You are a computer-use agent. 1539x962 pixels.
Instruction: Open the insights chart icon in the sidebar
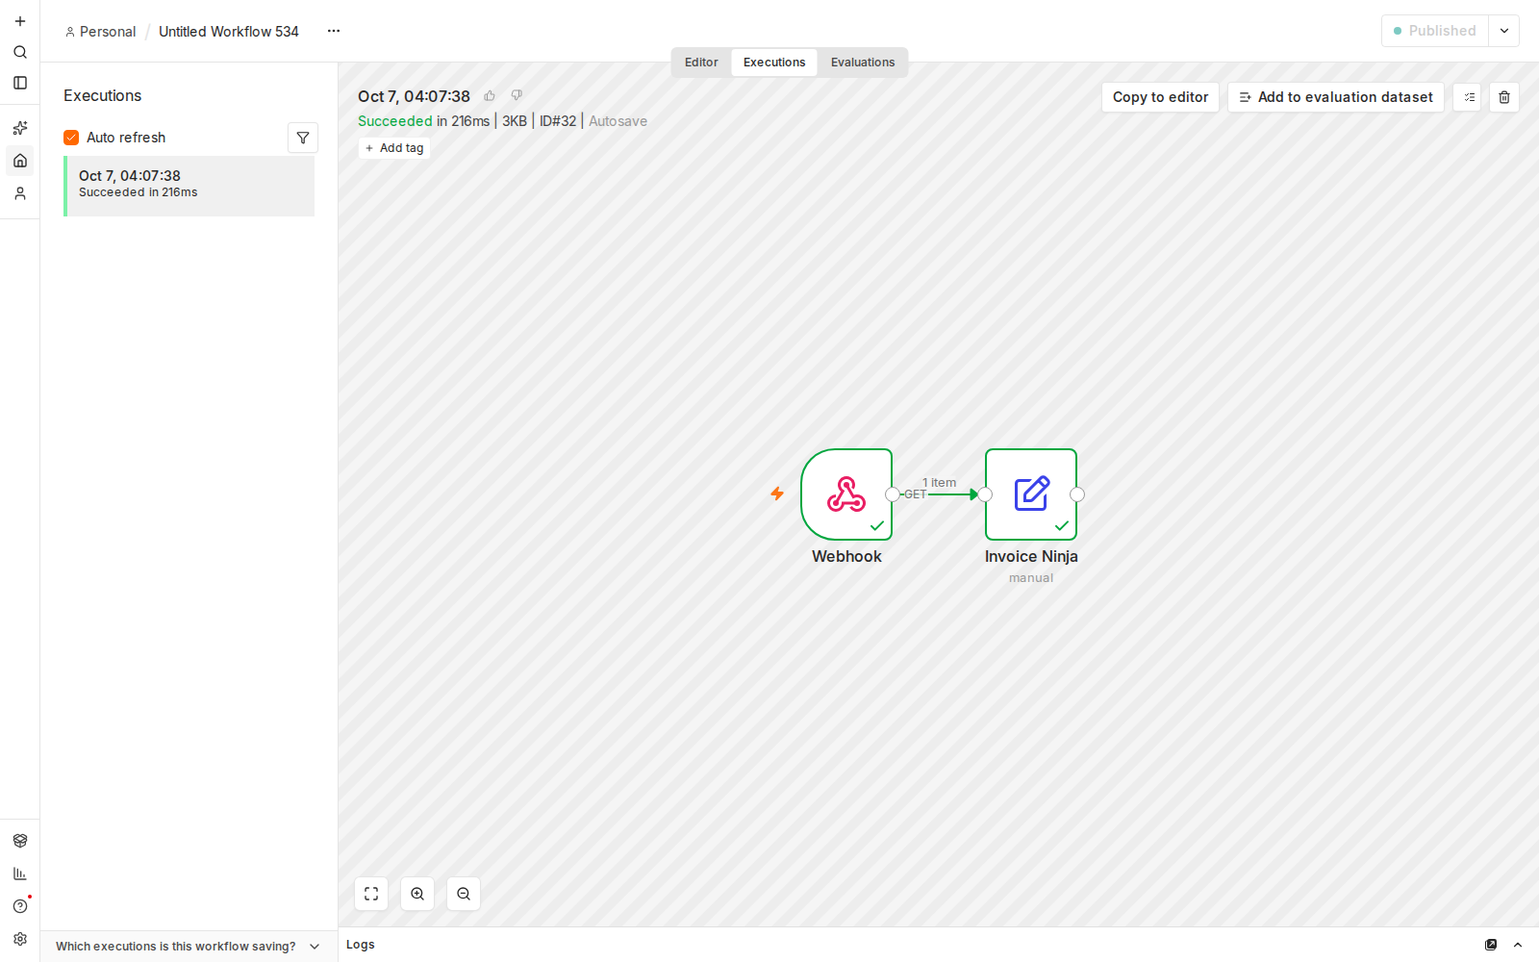pyautogui.click(x=20, y=873)
